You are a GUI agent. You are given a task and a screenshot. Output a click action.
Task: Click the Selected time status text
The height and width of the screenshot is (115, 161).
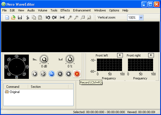pyautogui.click(x=99, y=112)
